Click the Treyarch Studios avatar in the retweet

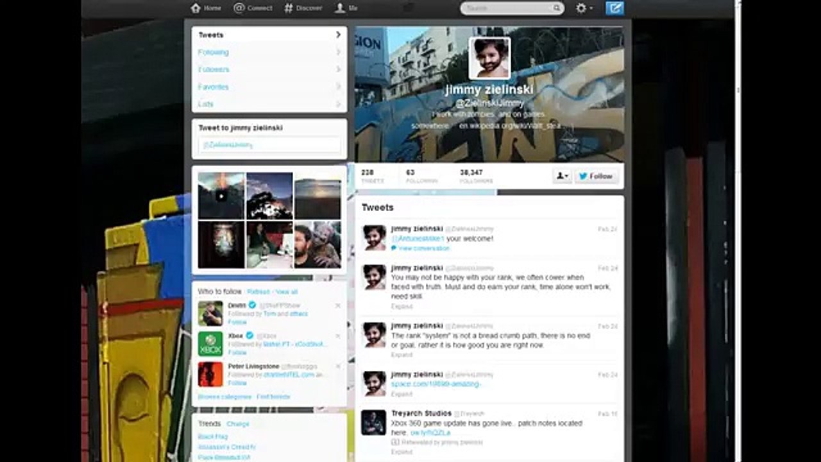pos(374,422)
